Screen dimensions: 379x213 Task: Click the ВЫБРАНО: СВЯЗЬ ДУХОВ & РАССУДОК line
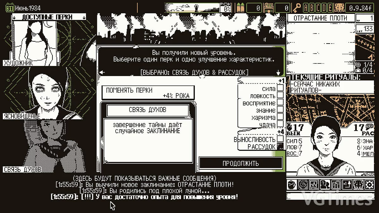click(194, 72)
